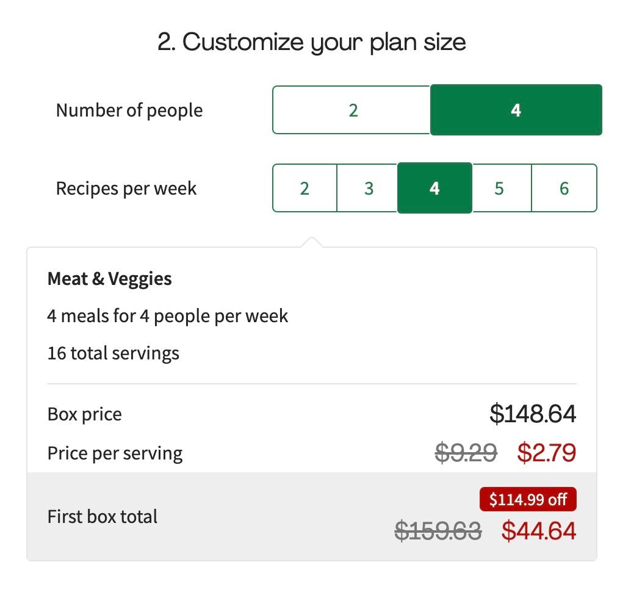
Task: Click the Box price $148.64 value
Action: pos(534,414)
